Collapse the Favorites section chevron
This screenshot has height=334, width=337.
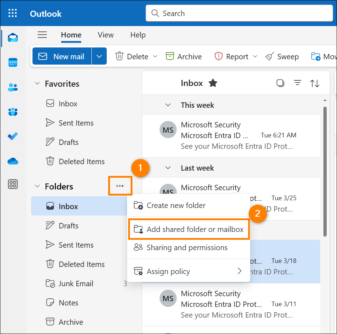pyautogui.click(x=37, y=83)
